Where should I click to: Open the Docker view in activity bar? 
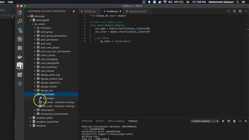pyautogui.click(x=20, y=57)
